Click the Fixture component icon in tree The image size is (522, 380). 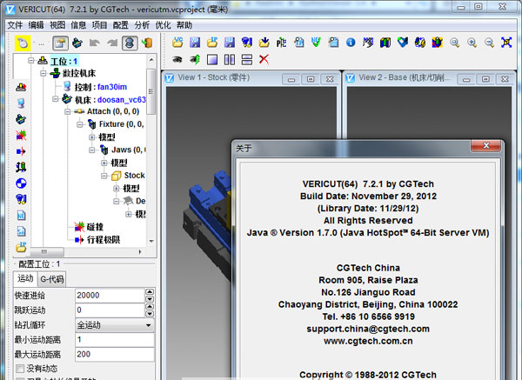point(92,124)
